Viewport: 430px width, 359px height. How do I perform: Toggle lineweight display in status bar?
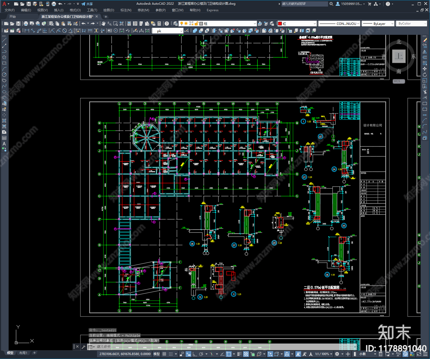tap(239, 354)
